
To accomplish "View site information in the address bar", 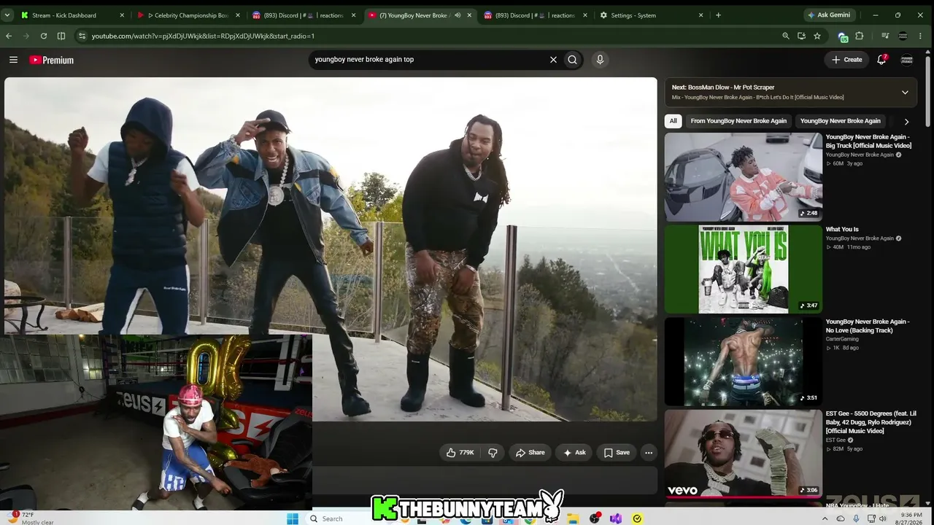I will click(x=82, y=36).
